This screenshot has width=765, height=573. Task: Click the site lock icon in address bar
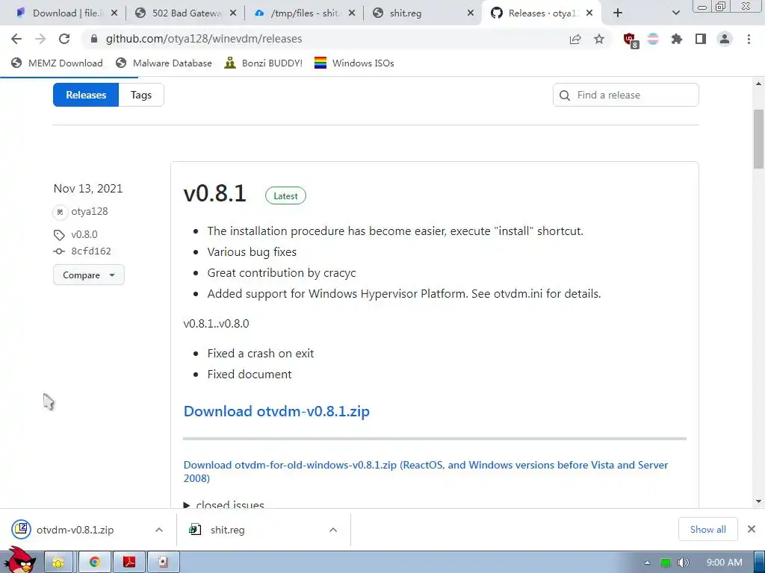coord(94,39)
